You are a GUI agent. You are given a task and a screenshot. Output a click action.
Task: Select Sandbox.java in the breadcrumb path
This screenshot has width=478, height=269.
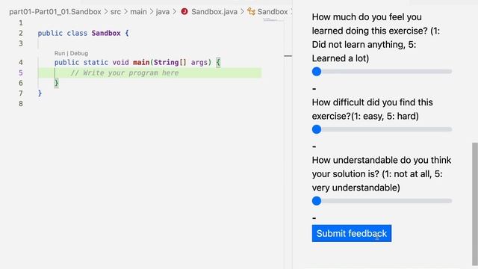[214, 12]
